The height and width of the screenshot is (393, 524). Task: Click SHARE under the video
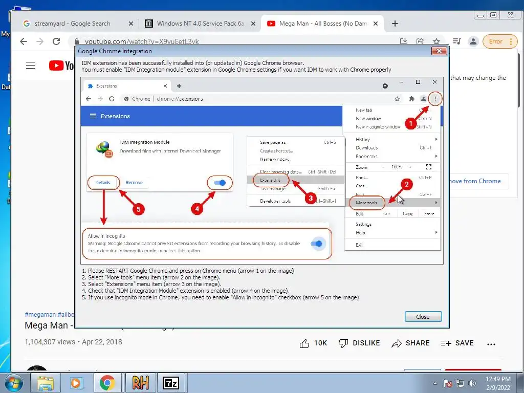pos(410,343)
